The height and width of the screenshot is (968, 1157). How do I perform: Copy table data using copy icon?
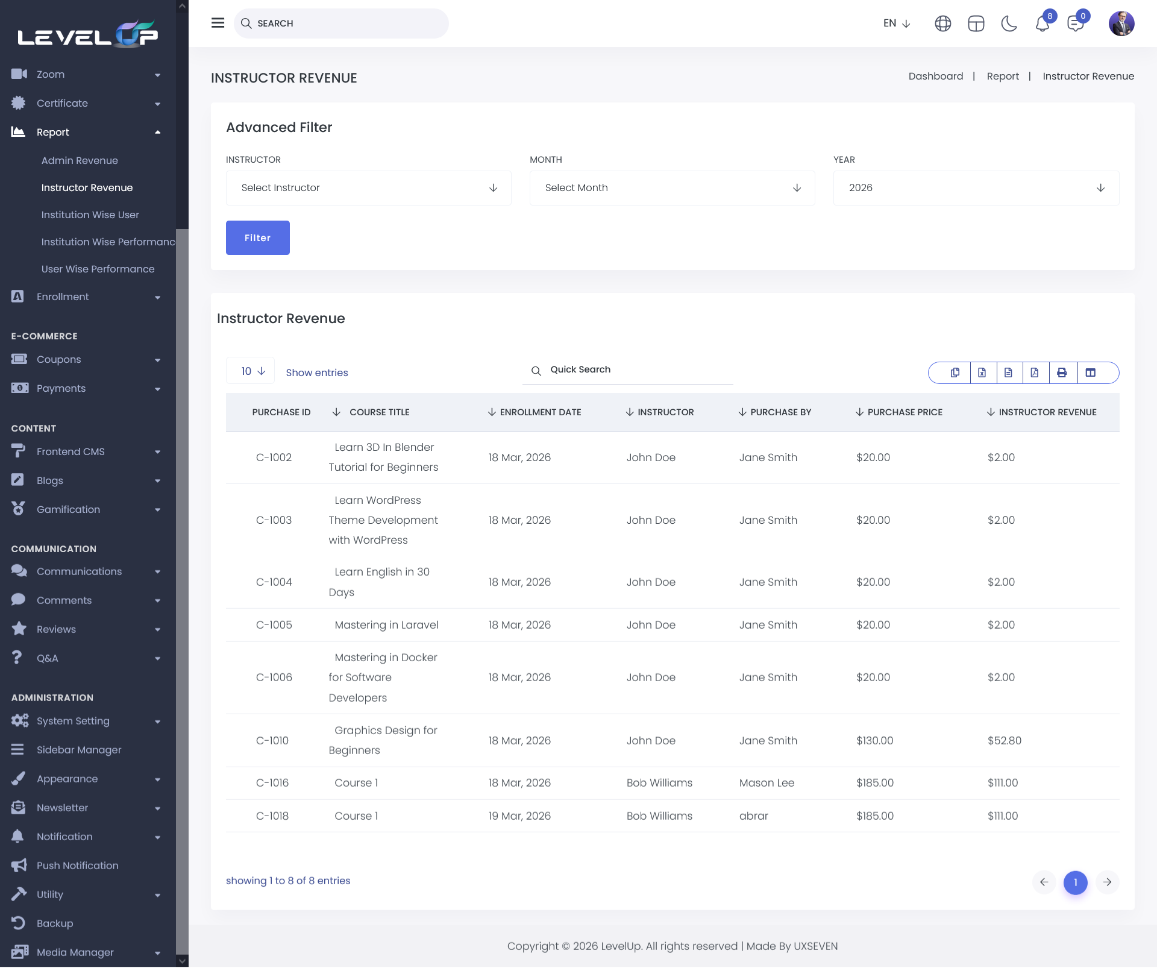(955, 372)
